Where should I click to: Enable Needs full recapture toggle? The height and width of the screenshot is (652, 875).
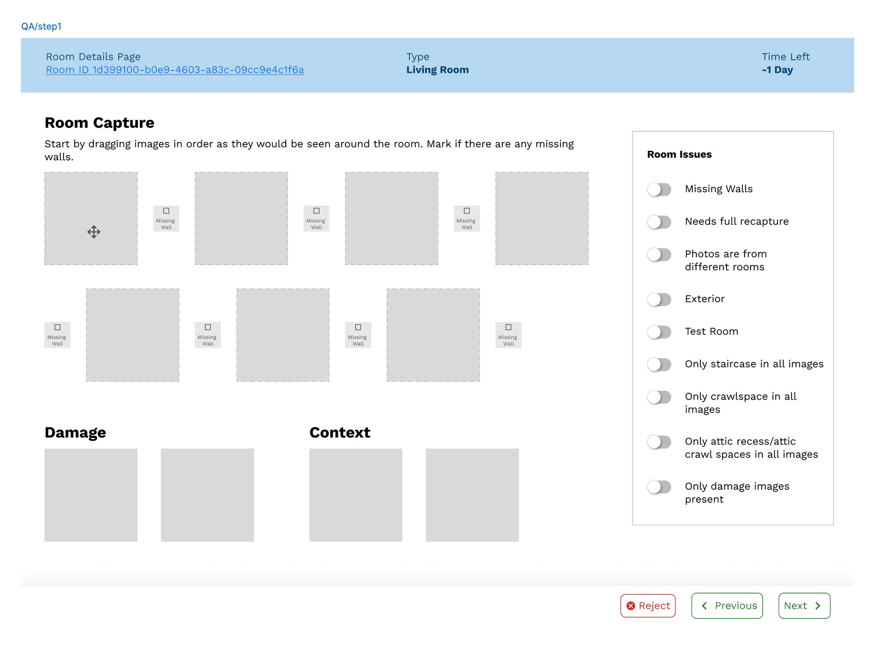click(x=659, y=222)
